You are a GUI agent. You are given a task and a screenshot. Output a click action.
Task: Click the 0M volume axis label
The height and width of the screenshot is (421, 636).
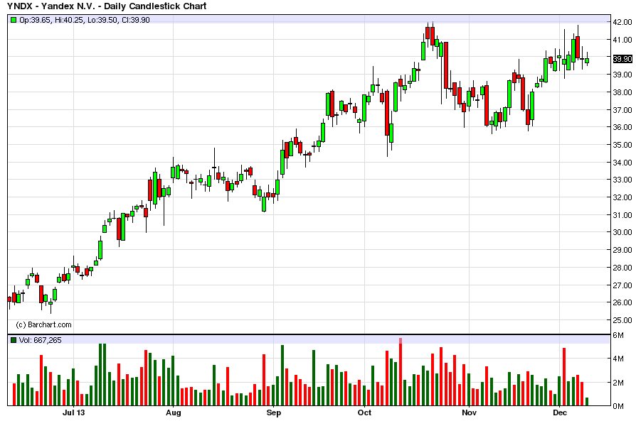click(x=618, y=406)
